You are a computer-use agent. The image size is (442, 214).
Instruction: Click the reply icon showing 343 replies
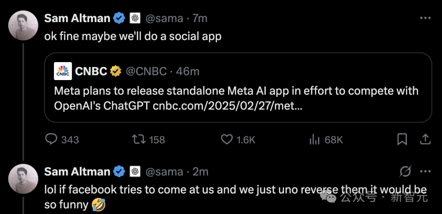51,140
